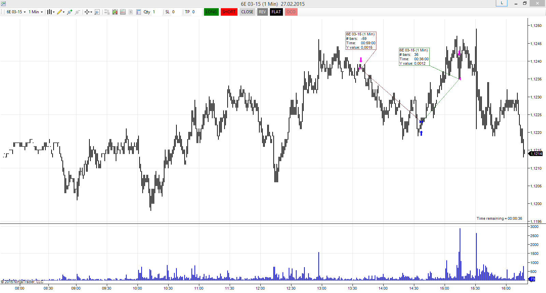Click the magnifier data box icon
Viewport: 546px width, 293px height.
97,12
